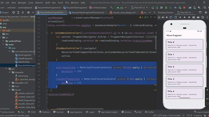The width and height of the screenshot is (209, 117).
Task: Select activity_main.xml in layout folder
Action: click(26, 93)
